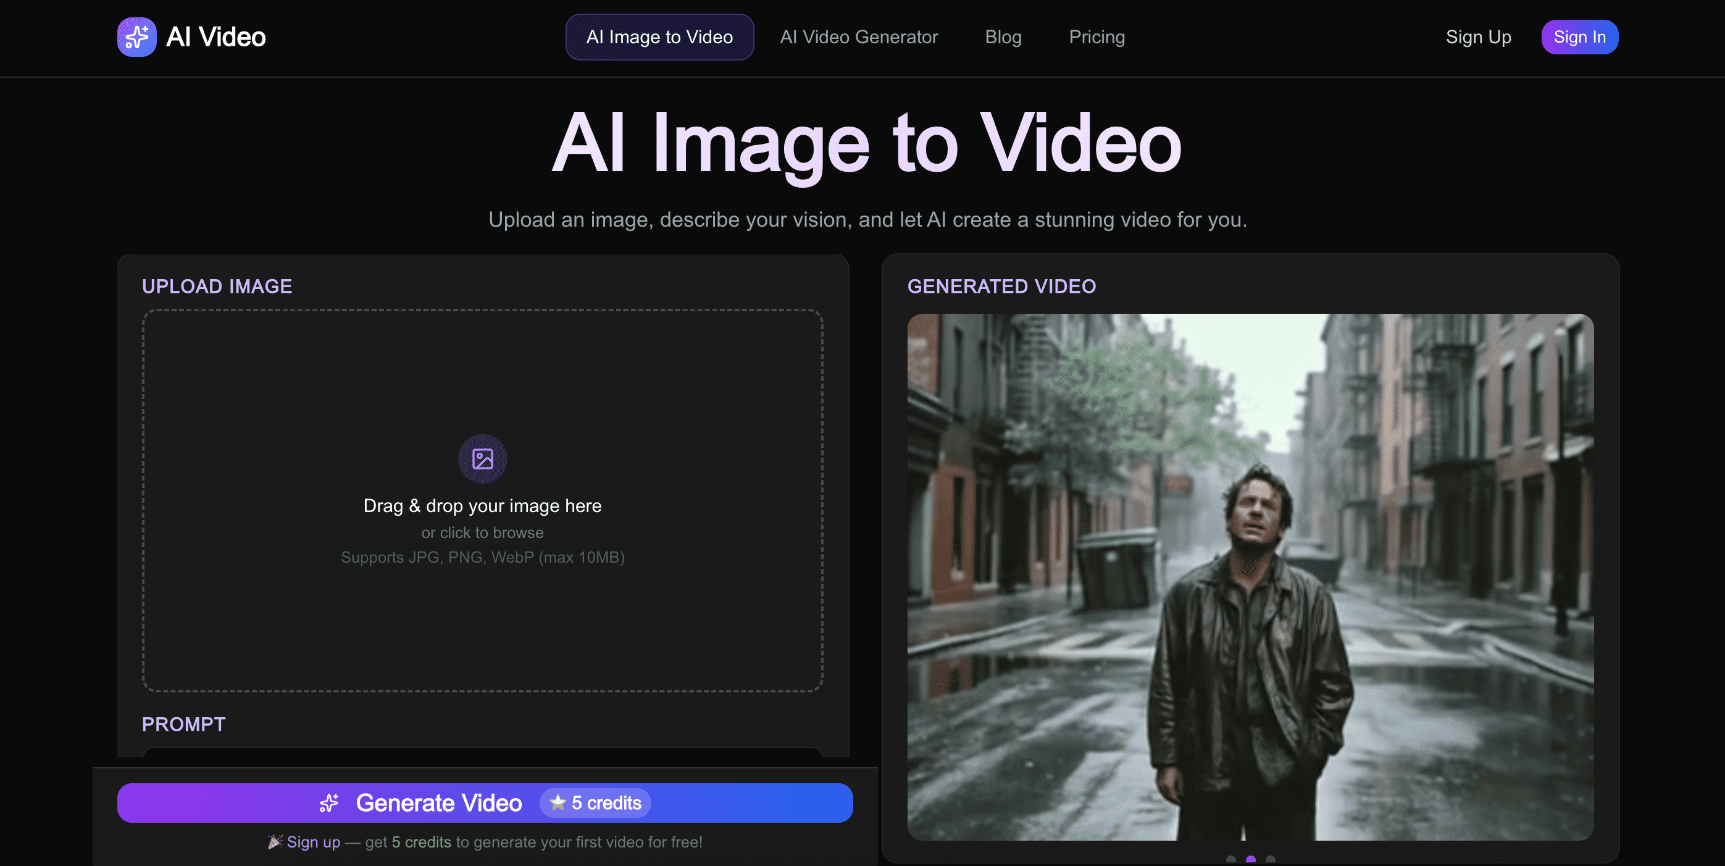Viewport: 1725px width, 866px height.
Task: Click the Sign In button
Action: coord(1580,37)
